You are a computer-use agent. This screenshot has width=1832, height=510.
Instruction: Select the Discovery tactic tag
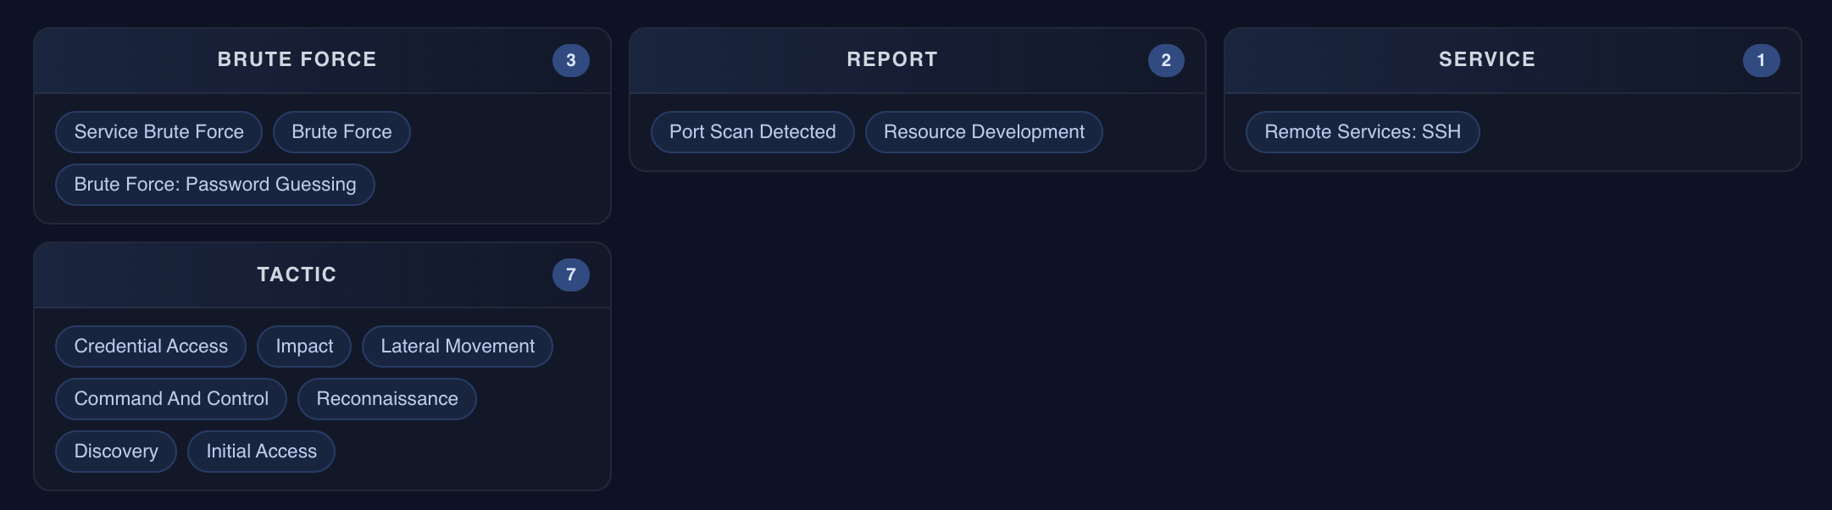pos(116,452)
